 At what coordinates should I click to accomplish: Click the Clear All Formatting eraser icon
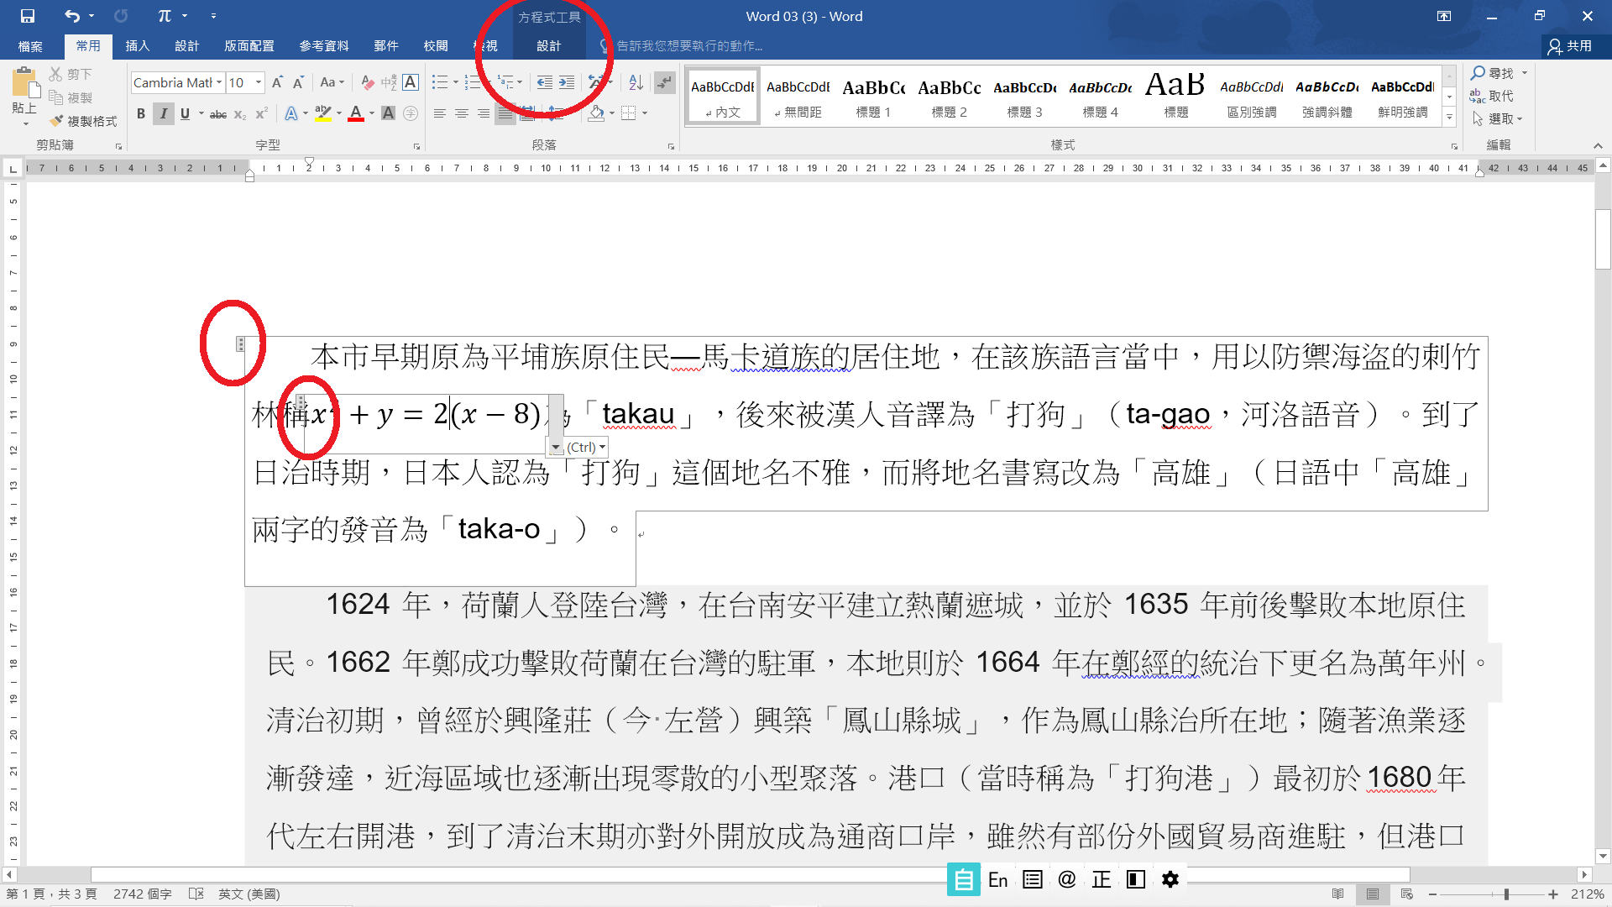367,82
